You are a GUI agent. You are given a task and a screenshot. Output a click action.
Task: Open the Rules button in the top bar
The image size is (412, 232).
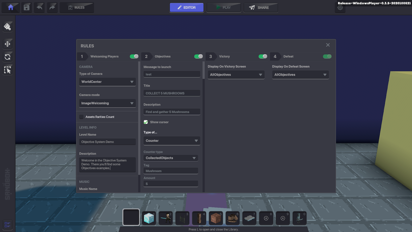[x=77, y=7]
